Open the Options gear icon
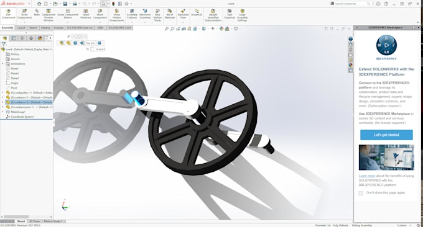Viewport: 423px width, 227px height. coord(126,4)
